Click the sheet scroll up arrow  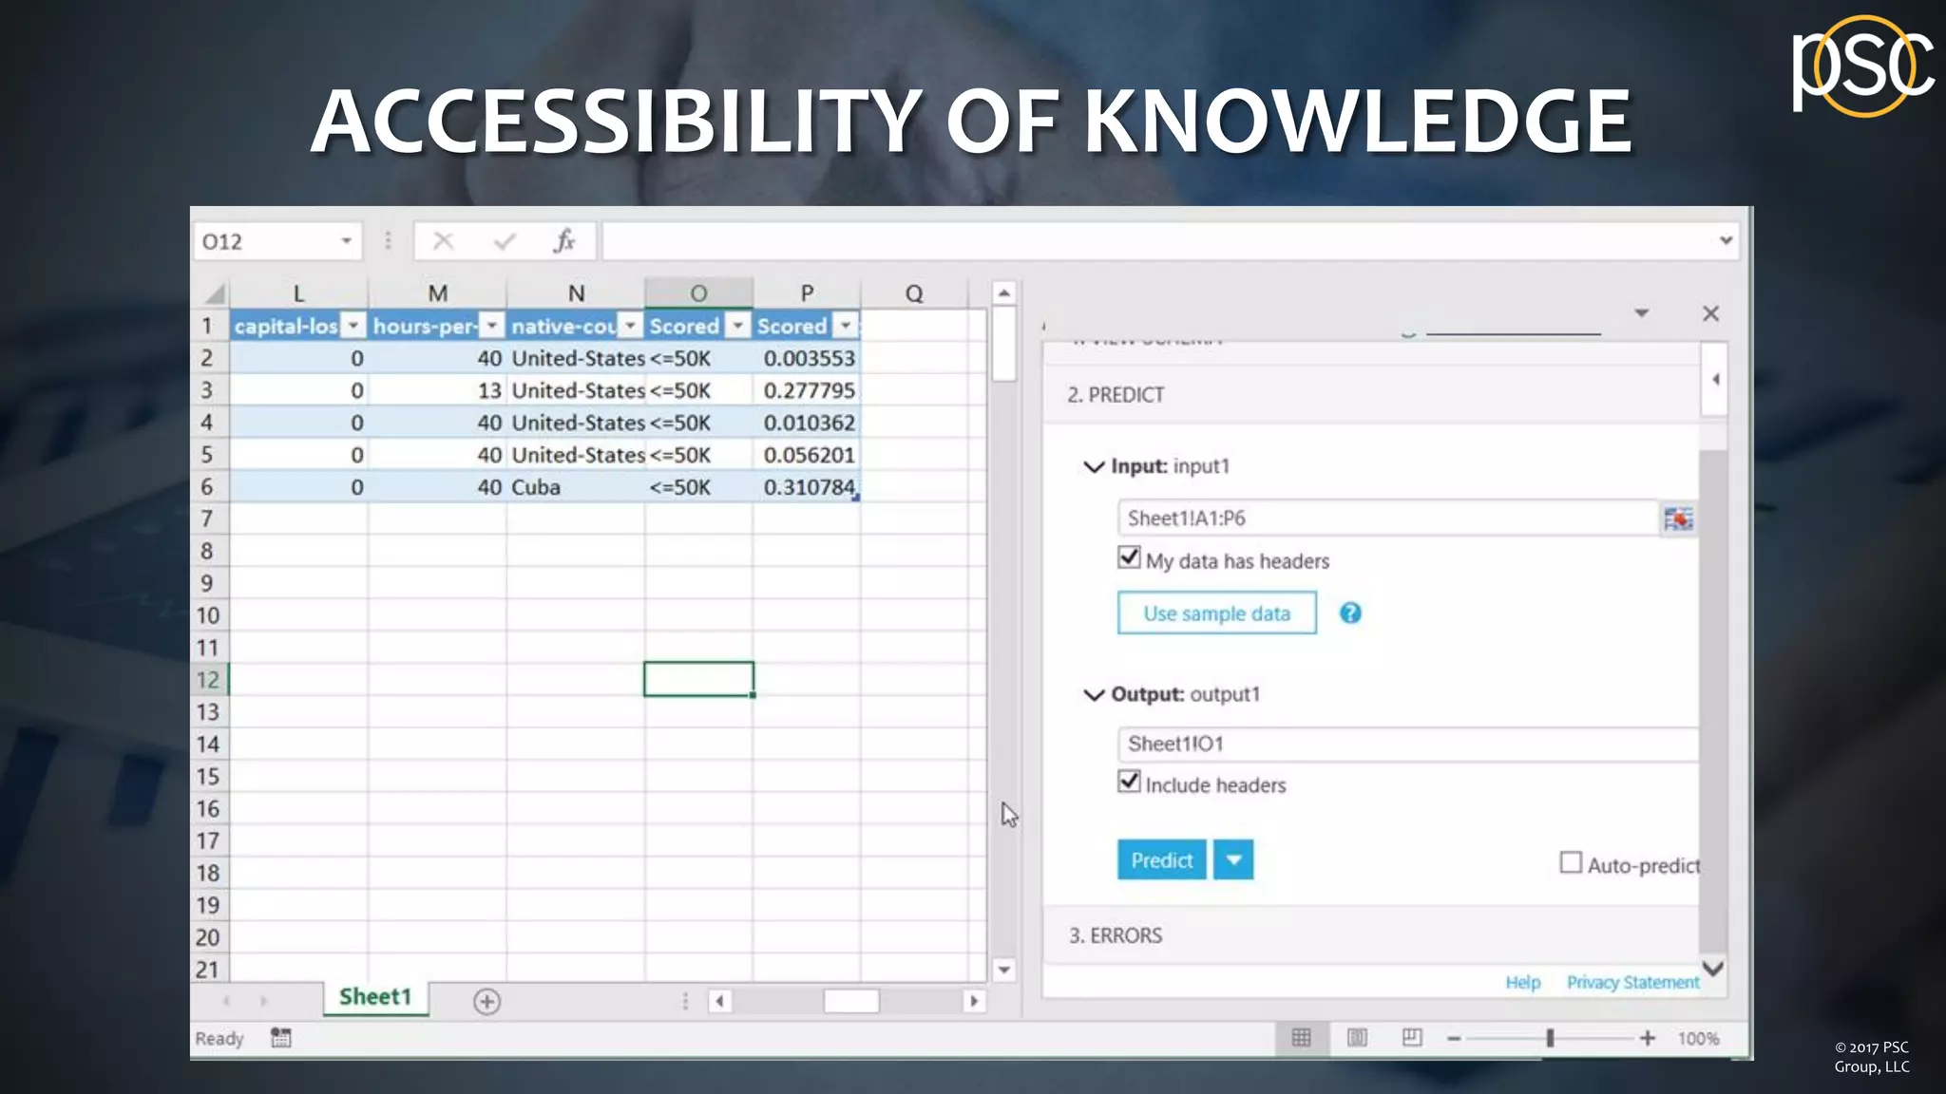pyautogui.click(x=1003, y=292)
